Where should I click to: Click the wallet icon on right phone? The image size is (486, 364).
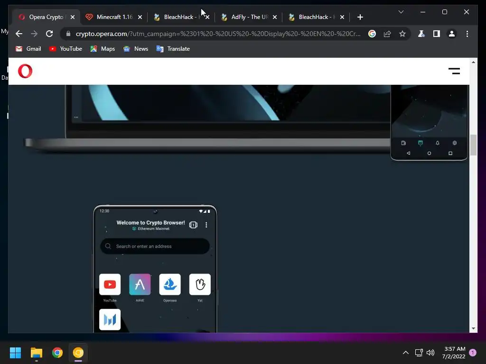(x=403, y=143)
